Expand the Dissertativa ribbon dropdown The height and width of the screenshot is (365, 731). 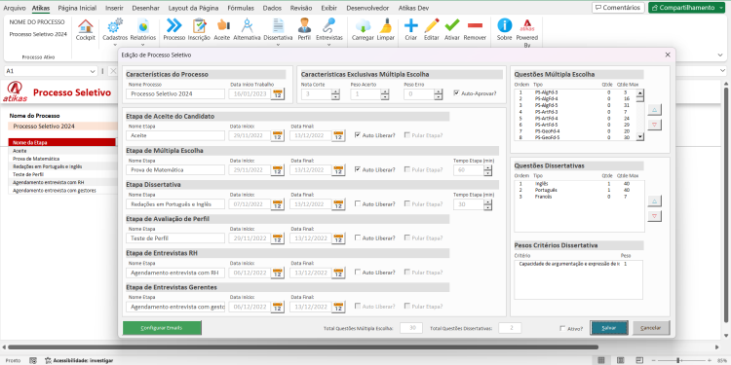coord(278,45)
